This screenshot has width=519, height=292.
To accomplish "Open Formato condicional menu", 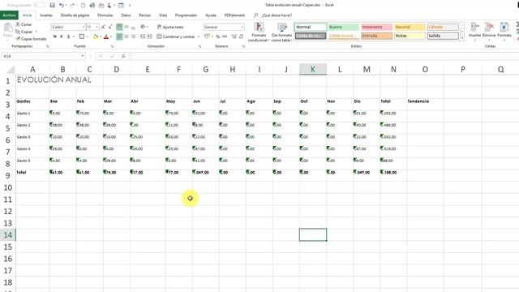I will (x=259, y=32).
